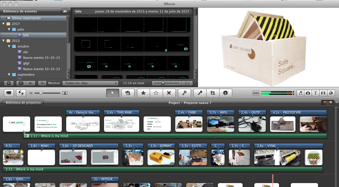Screen dimensions: 339x187
Task: Click the Safe Square box preview viewer
Action: [x=268, y=47]
